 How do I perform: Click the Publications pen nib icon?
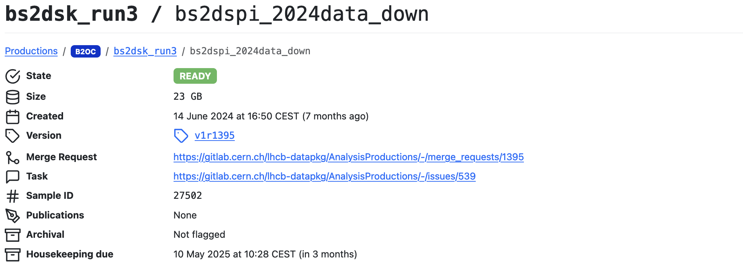(x=13, y=216)
